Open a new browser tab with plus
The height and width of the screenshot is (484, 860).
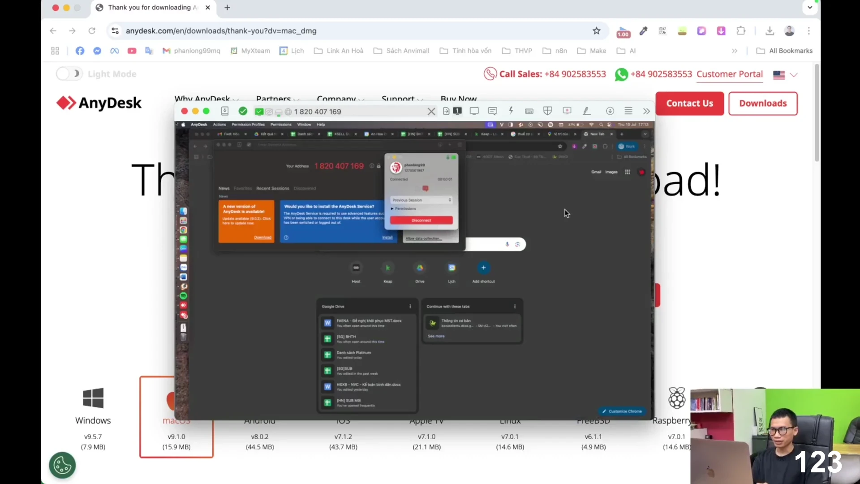pyautogui.click(x=227, y=8)
